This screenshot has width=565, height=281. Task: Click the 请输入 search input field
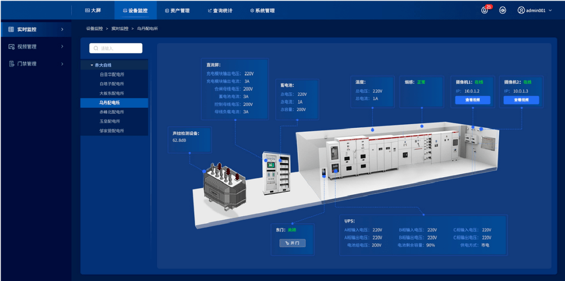point(116,48)
